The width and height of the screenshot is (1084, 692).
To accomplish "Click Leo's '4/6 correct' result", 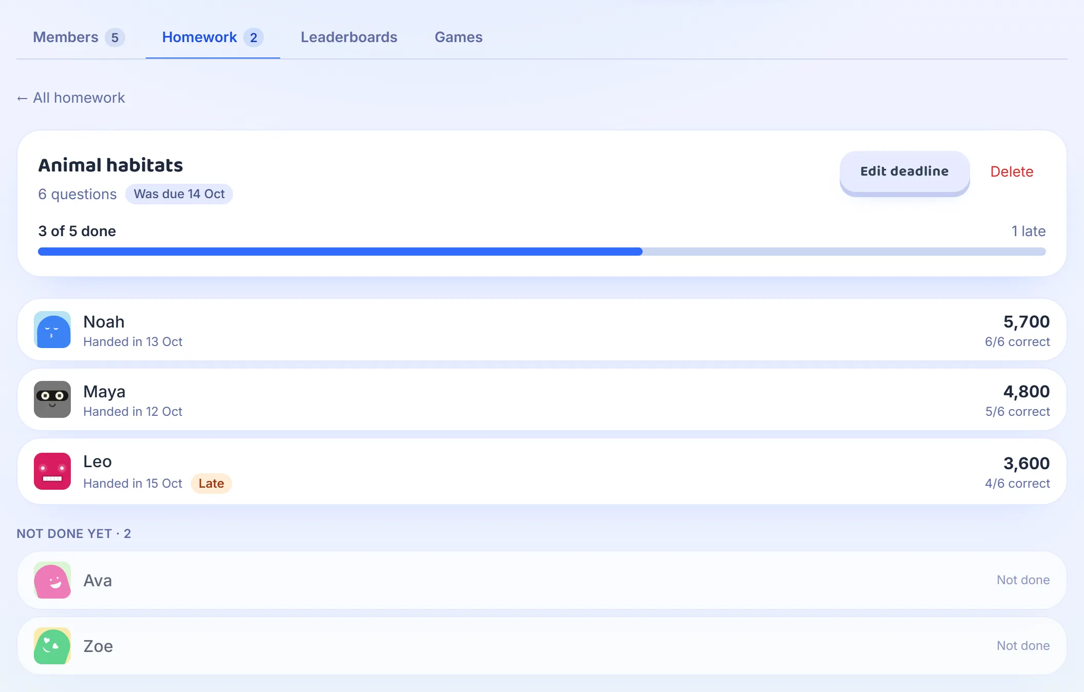I will click(1017, 484).
